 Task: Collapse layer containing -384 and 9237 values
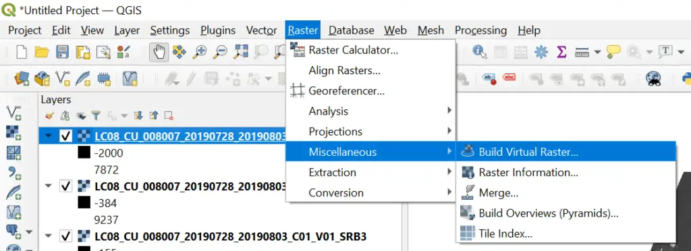49,186
